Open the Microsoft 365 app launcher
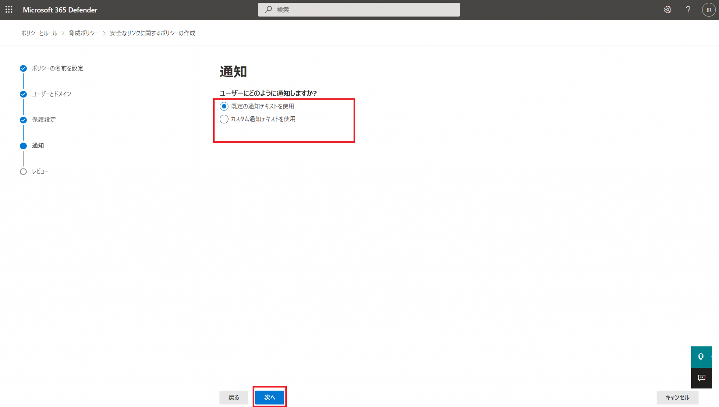The image size is (719, 407). click(9, 9)
